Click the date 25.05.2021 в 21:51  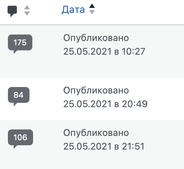coord(104,146)
